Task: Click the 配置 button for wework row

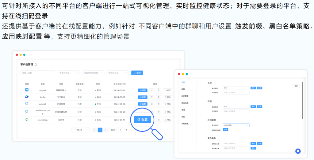Action: [143, 104]
